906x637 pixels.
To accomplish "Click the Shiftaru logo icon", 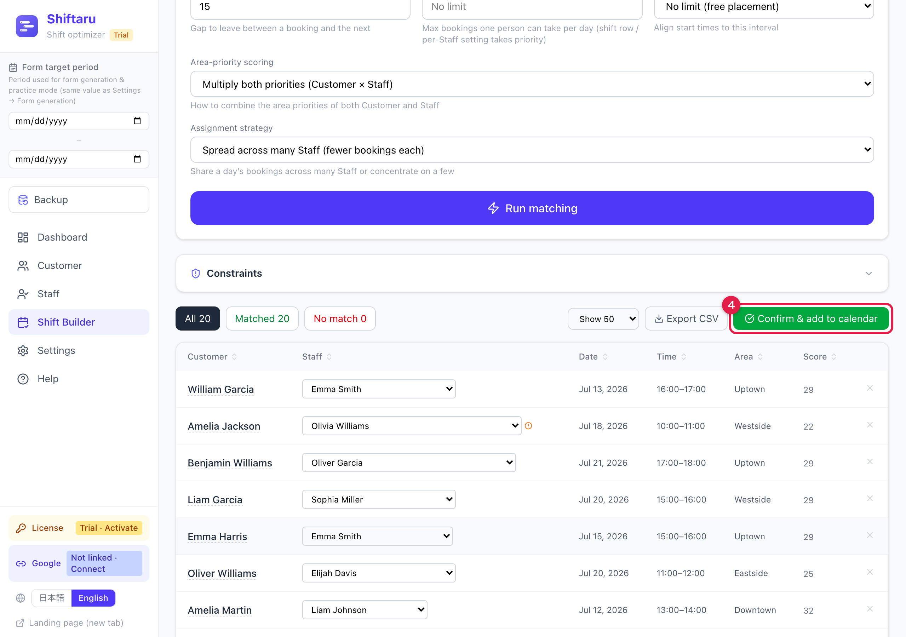I will [27, 26].
